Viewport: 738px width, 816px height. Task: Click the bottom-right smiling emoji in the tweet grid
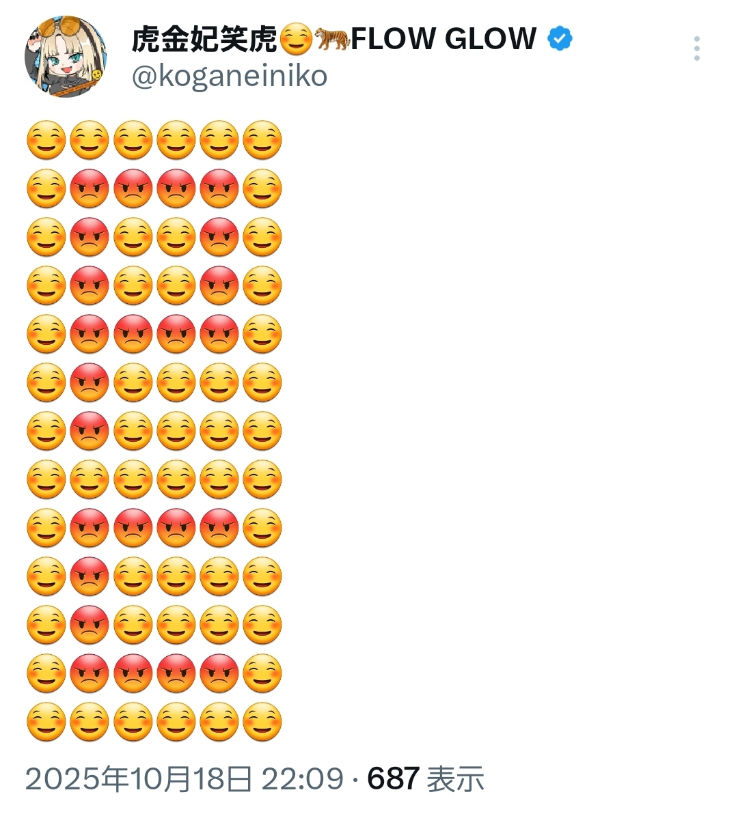(262, 722)
